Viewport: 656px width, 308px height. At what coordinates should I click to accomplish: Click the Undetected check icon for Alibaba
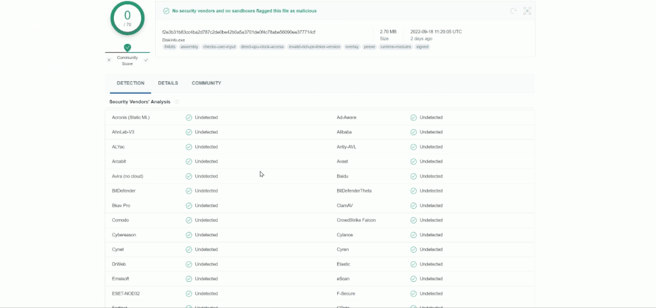pos(413,132)
